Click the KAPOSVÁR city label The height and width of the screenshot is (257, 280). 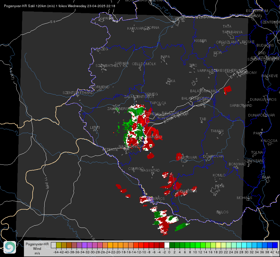click(188, 158)
